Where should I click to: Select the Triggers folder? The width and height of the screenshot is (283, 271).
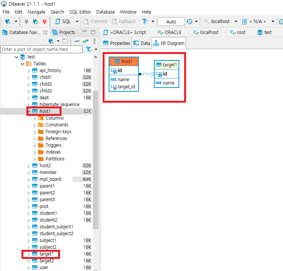(54, 145)
